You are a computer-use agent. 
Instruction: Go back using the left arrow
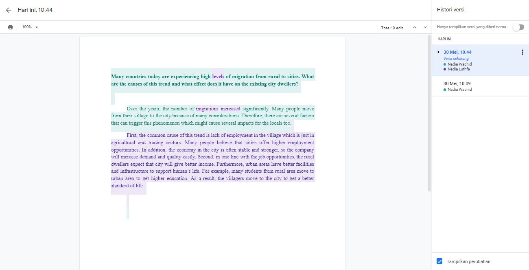pos(9,10)
